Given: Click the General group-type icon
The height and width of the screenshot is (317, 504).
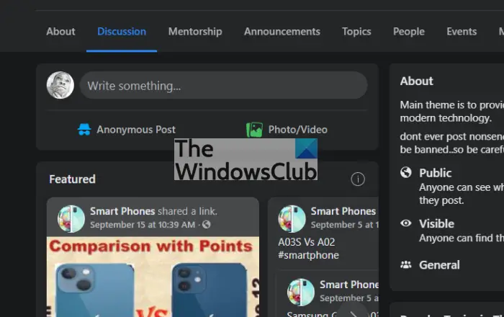Looking at the screenshot, I should pos(405,264).
